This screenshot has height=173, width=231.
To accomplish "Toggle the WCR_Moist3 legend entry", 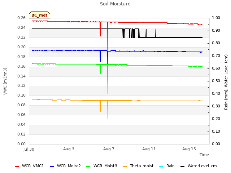I will coord(102,166).
